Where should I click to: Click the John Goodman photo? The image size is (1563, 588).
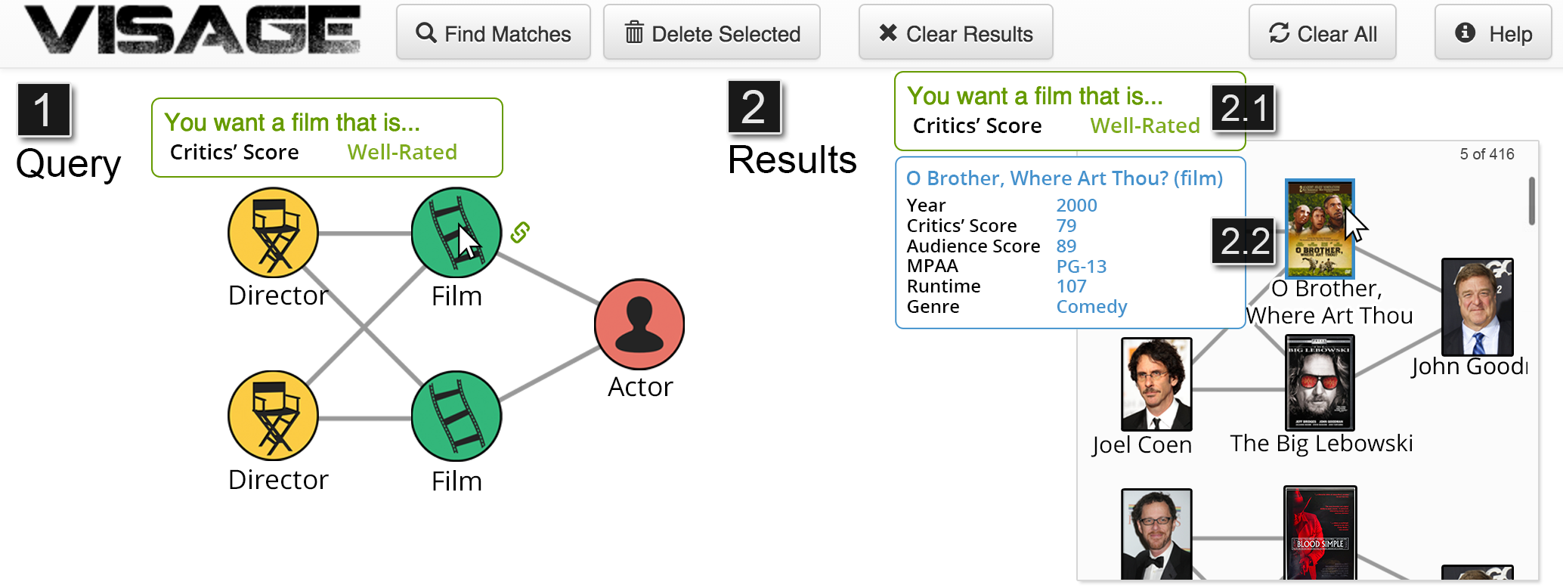(1477, 307)
